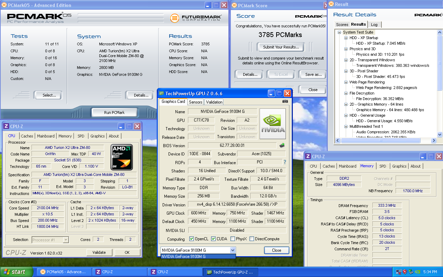Switch to the Validation tab in GPU-Z
Viewport: 443px width, 277px height.
[214, 102]
